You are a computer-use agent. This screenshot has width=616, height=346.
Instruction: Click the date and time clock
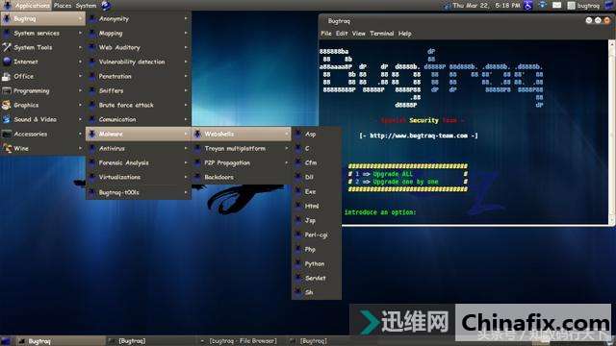pos(486,6)
